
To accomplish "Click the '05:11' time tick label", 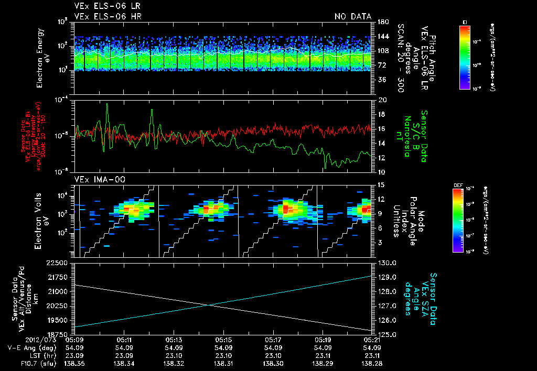I will pos(124,340).
